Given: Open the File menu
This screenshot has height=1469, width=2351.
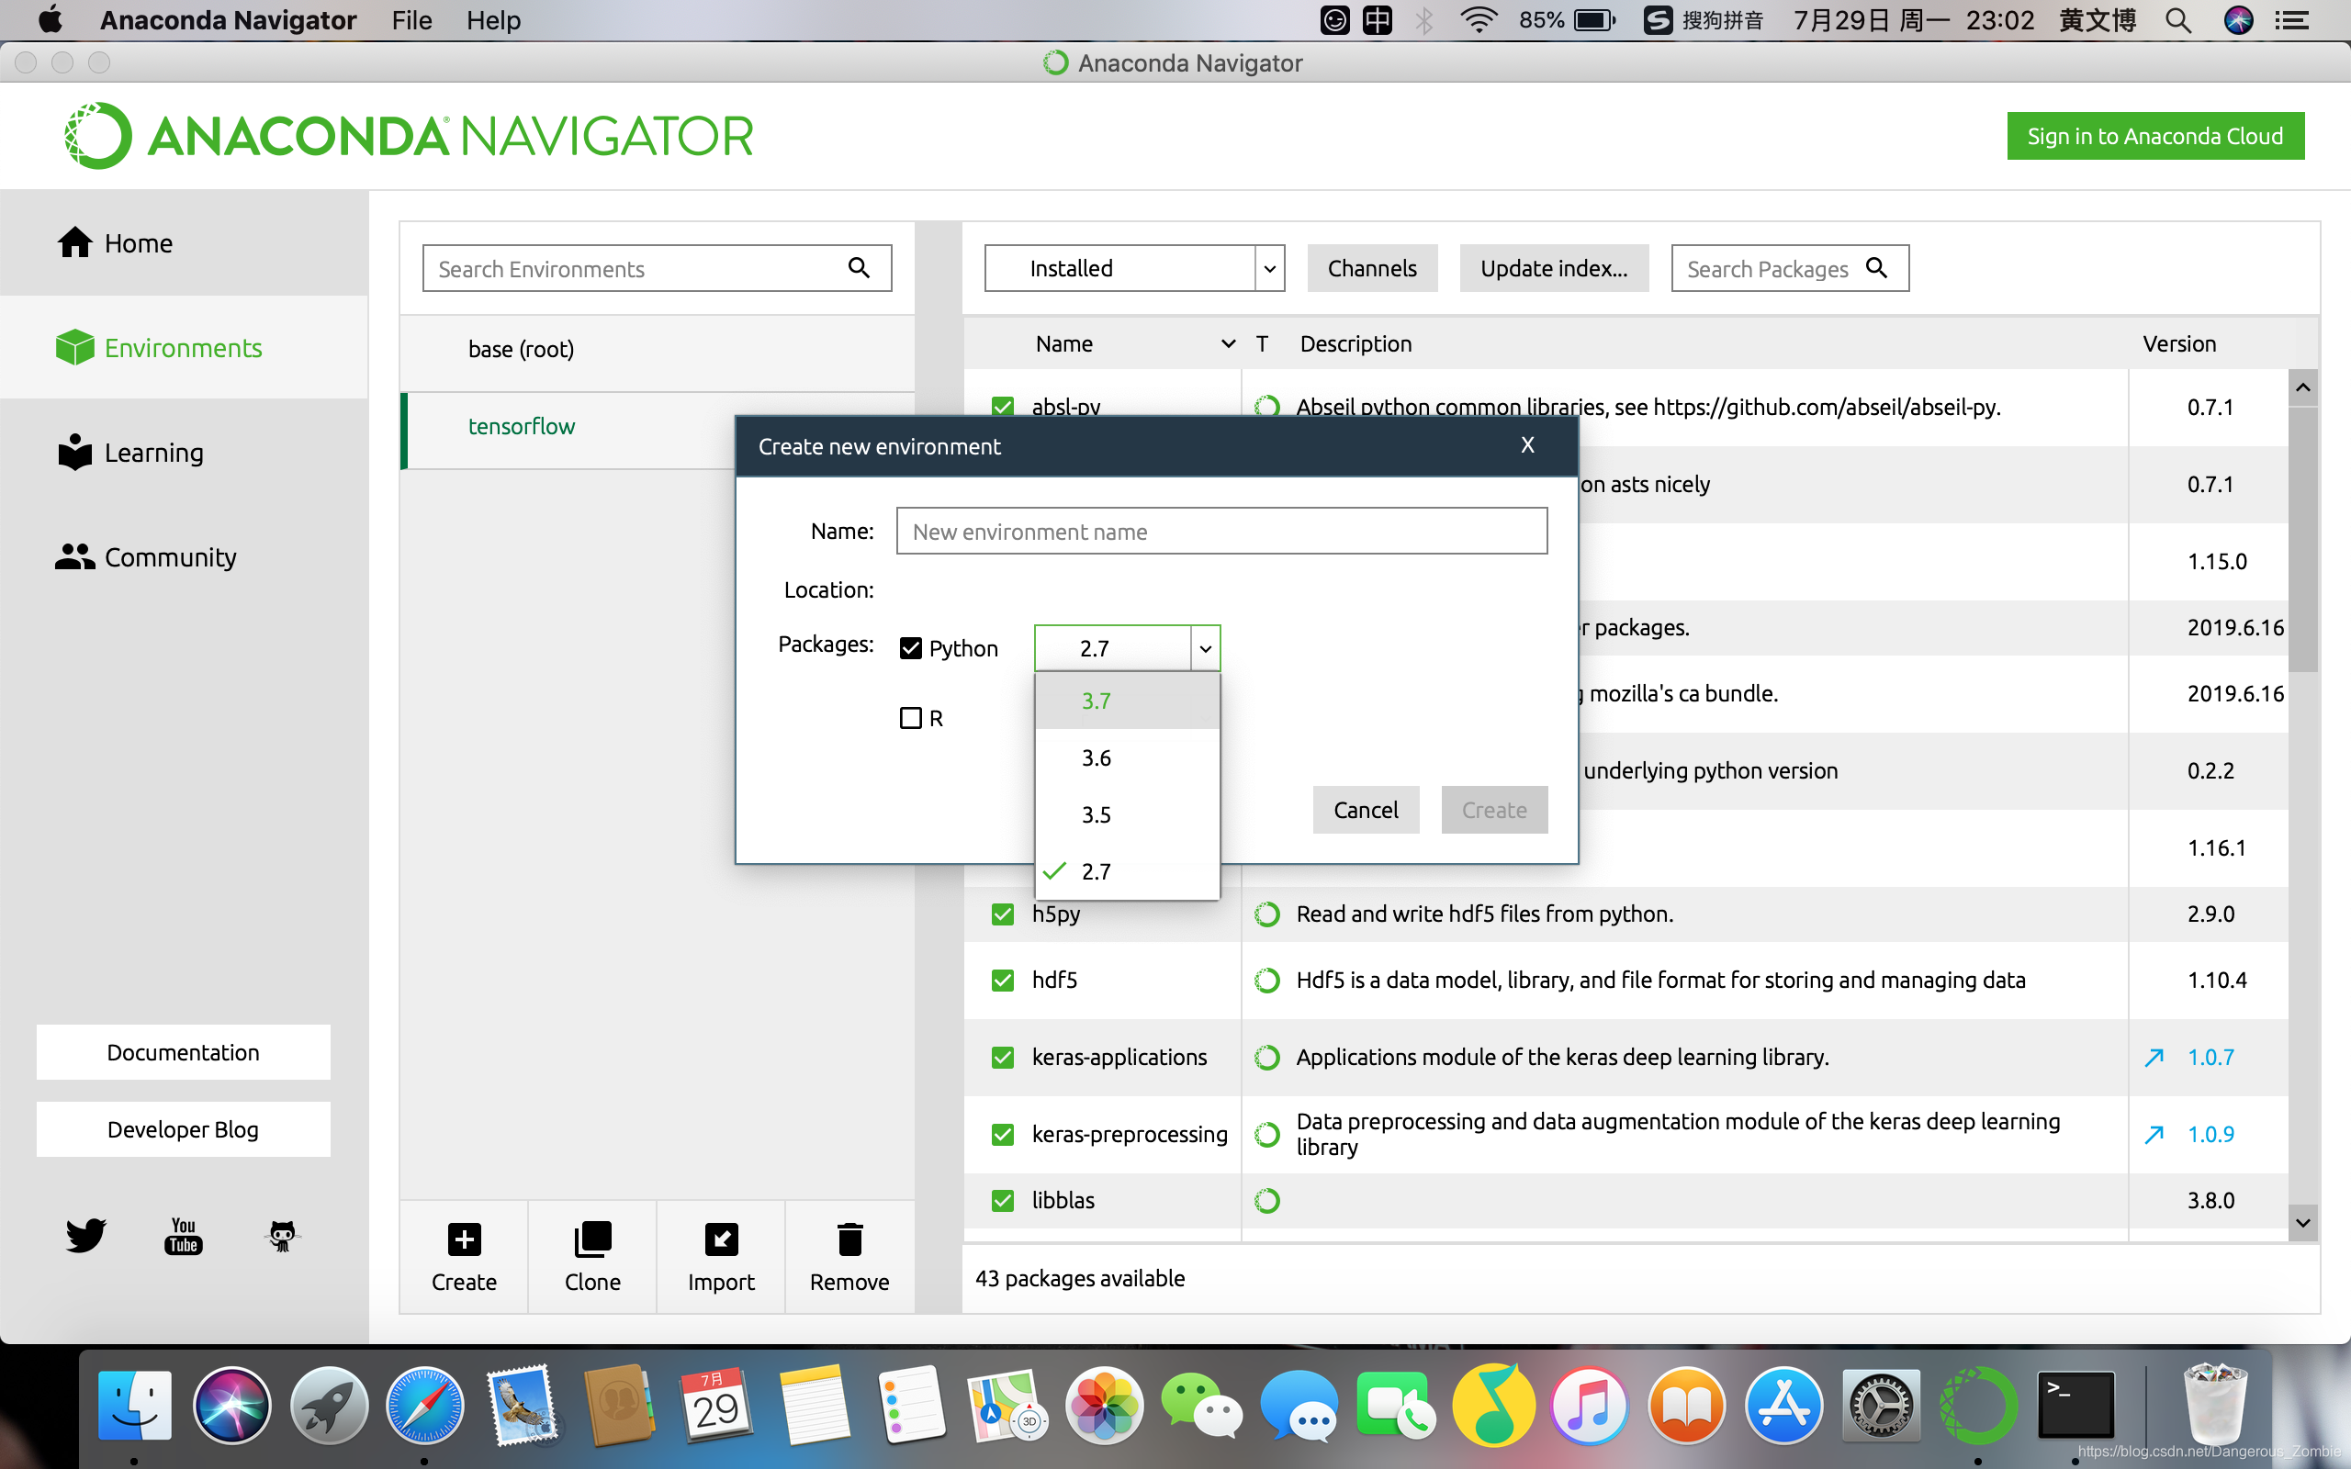Looking at the screenshot, I should (x=412, y=20).
